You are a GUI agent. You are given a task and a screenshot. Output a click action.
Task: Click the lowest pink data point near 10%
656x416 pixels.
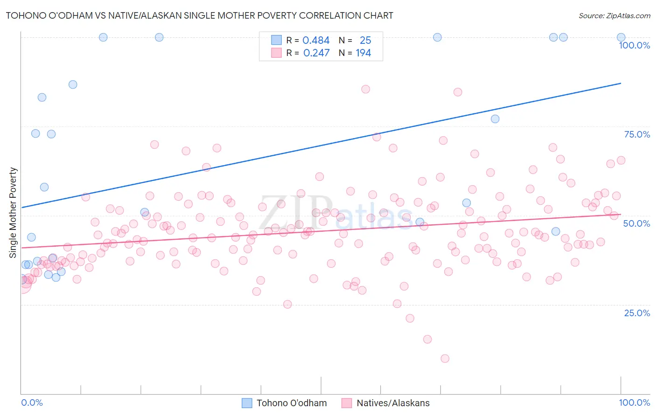[445, 359]
